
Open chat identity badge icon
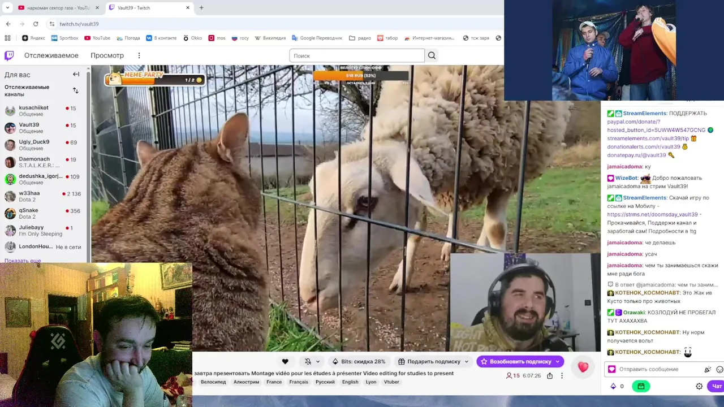tap(611, 369)
